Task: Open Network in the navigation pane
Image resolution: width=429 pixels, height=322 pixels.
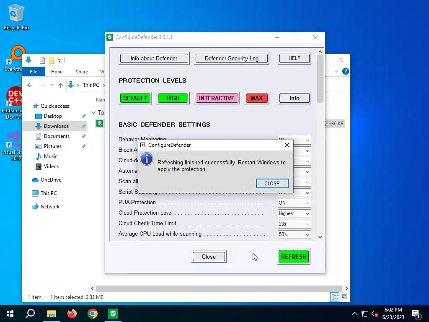Action: point(50,206)
